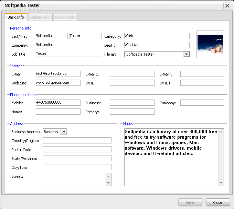The image size is (234, 209).
Task: Click the Business phone field
Action: pyautogui.click(x=132, y=103)
